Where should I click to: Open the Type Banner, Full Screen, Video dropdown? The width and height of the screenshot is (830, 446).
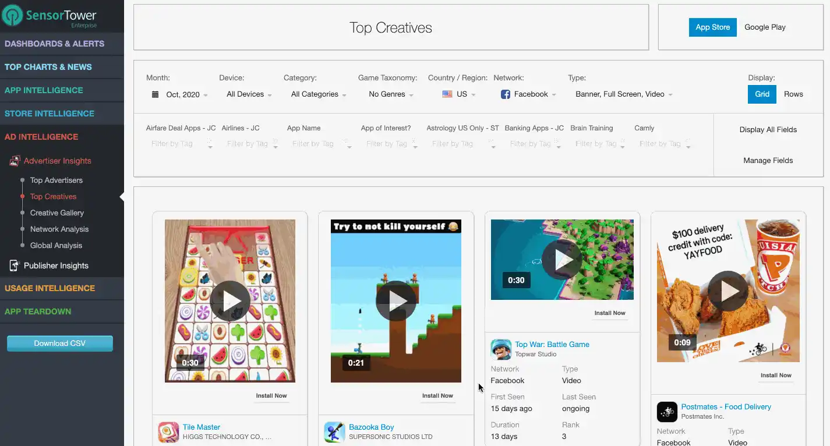click(624, 94)
